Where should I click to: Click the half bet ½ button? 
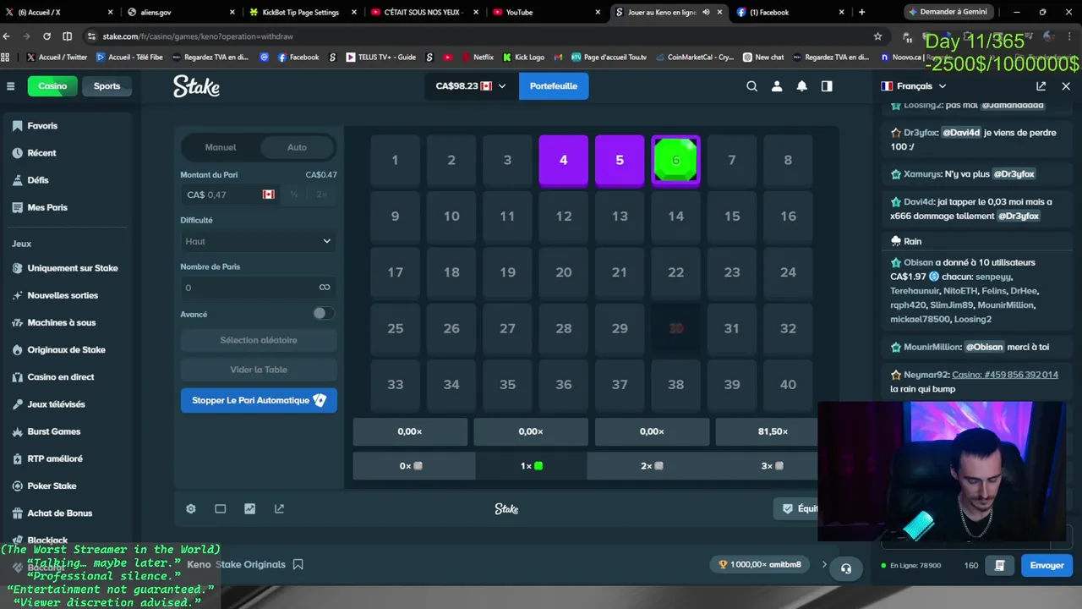[294, 195]
